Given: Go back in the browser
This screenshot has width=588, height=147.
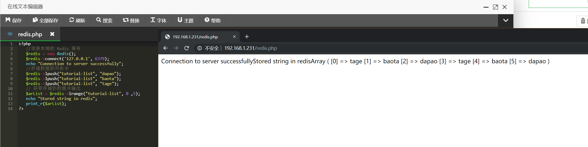Looking at the screenshot, I should coord(165,48).
